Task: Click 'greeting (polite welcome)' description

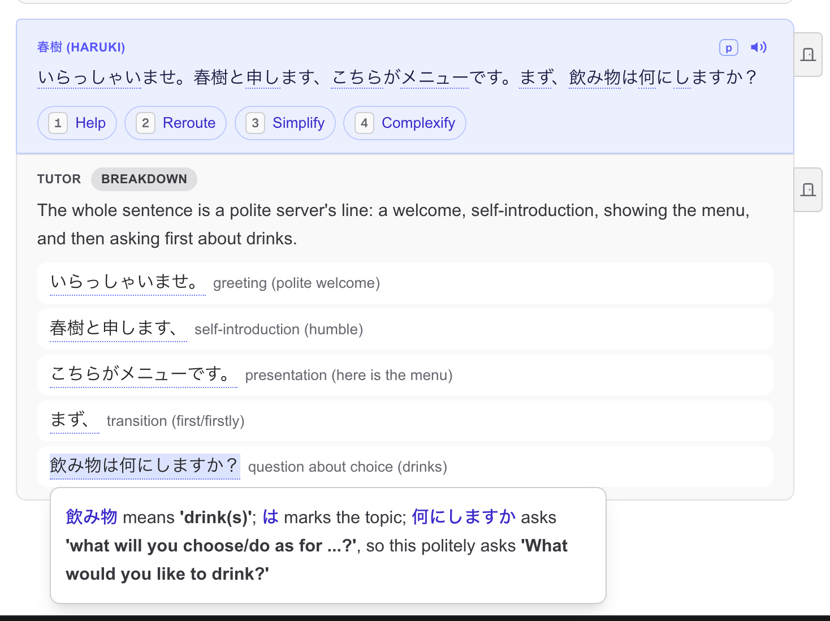Action: coord(296,283)
